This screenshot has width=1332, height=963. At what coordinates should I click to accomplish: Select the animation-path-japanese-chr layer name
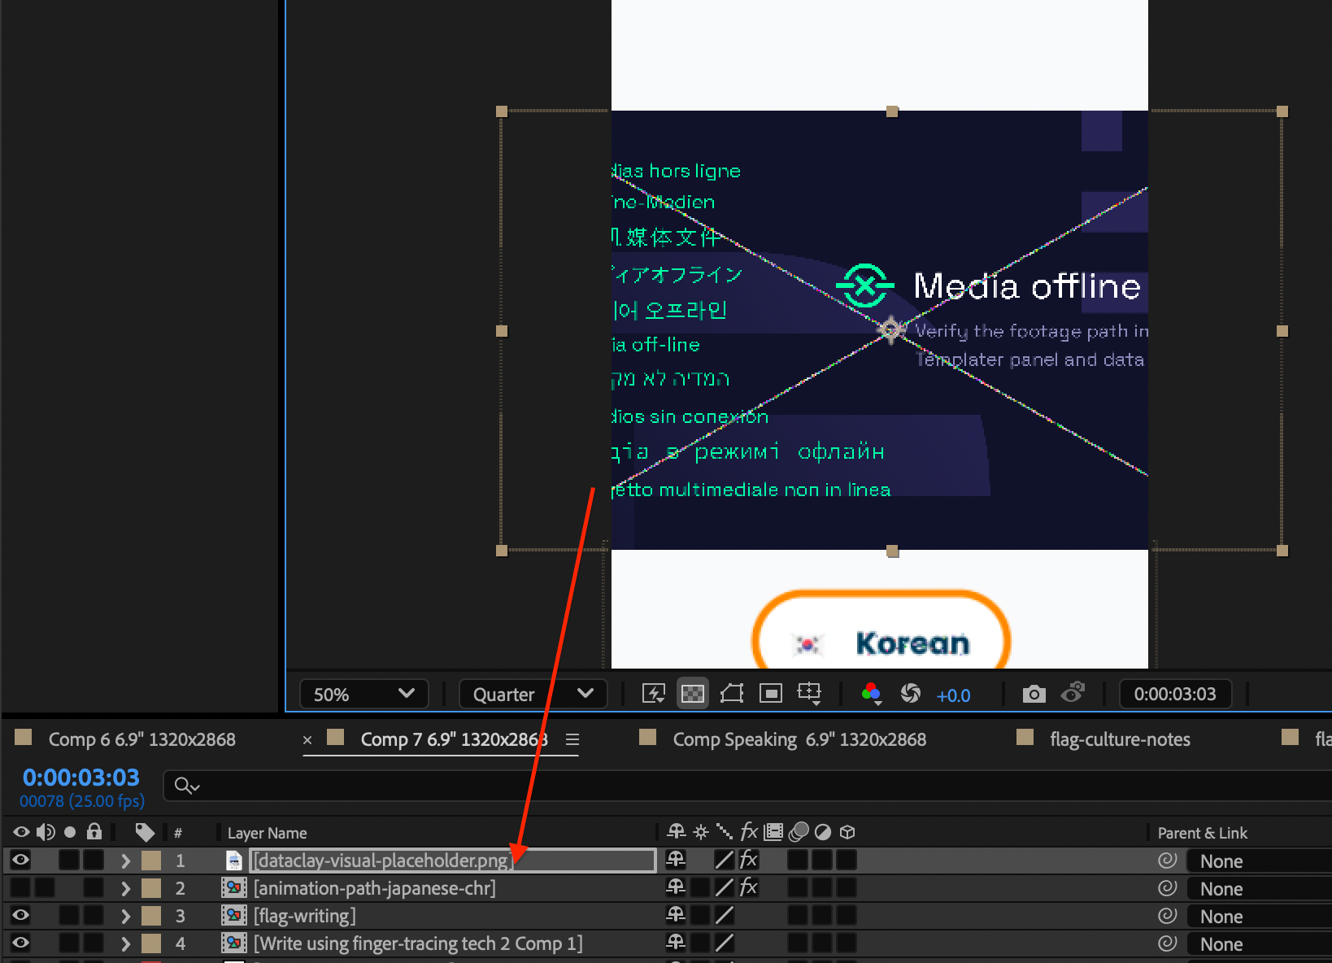click(x=375, y=888)
